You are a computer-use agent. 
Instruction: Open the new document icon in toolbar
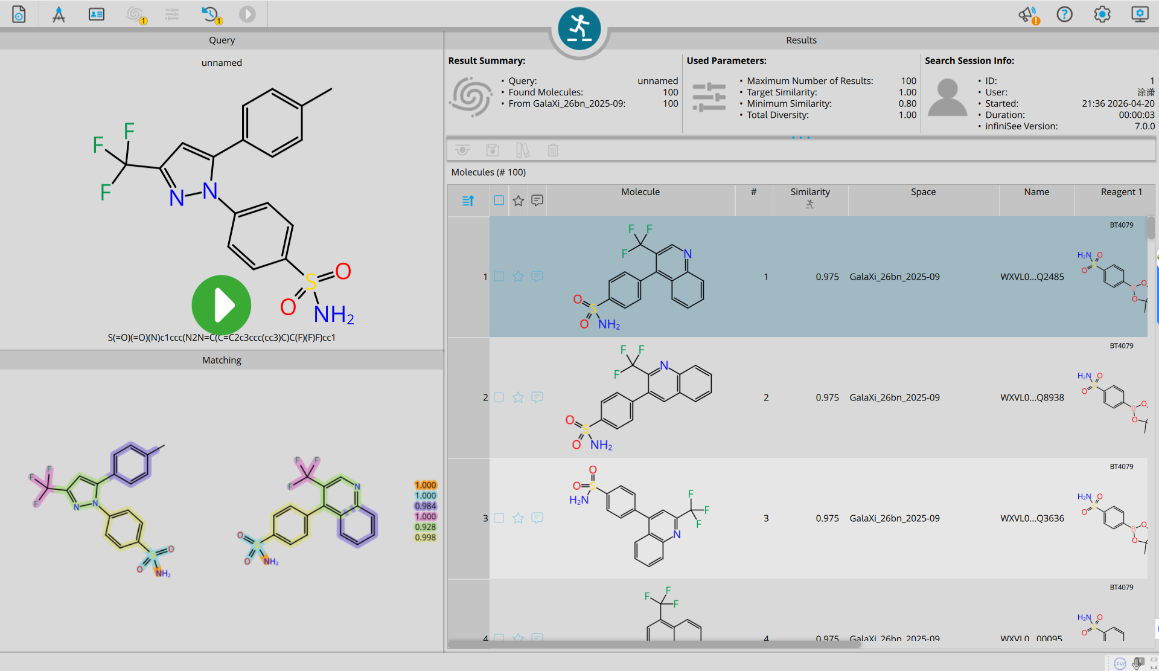click(x=19, y=14)
